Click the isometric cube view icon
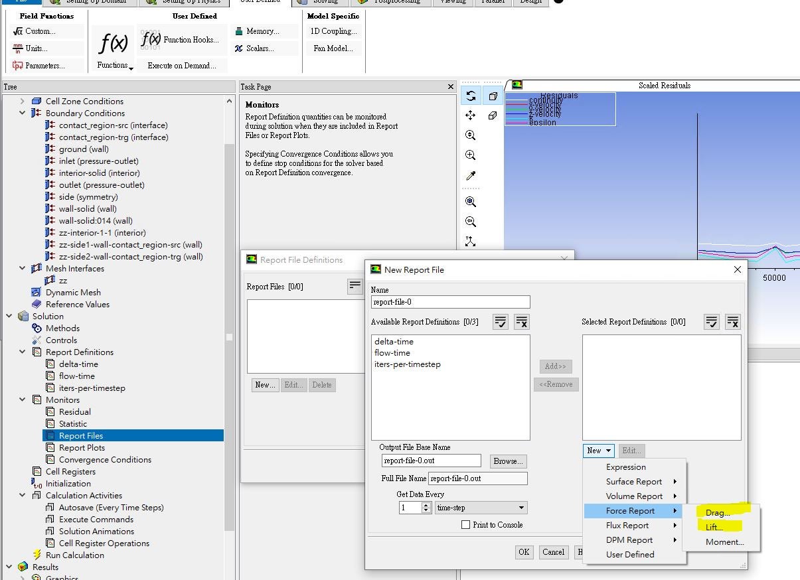Viewport: 800px width, 580px height. tap(493, 96)
